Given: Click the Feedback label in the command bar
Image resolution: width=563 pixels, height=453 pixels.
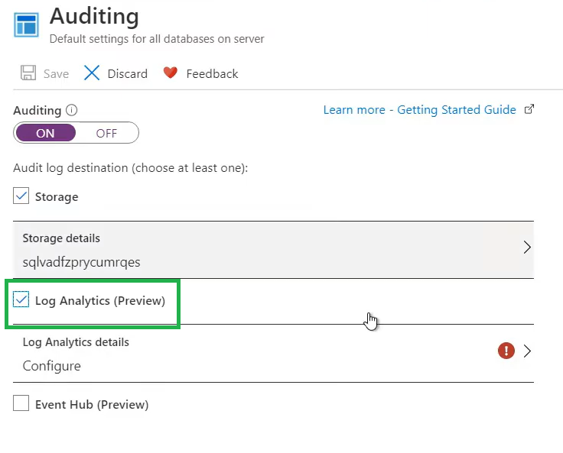Looking at the screenshot, I should click(x=212, y=74).
